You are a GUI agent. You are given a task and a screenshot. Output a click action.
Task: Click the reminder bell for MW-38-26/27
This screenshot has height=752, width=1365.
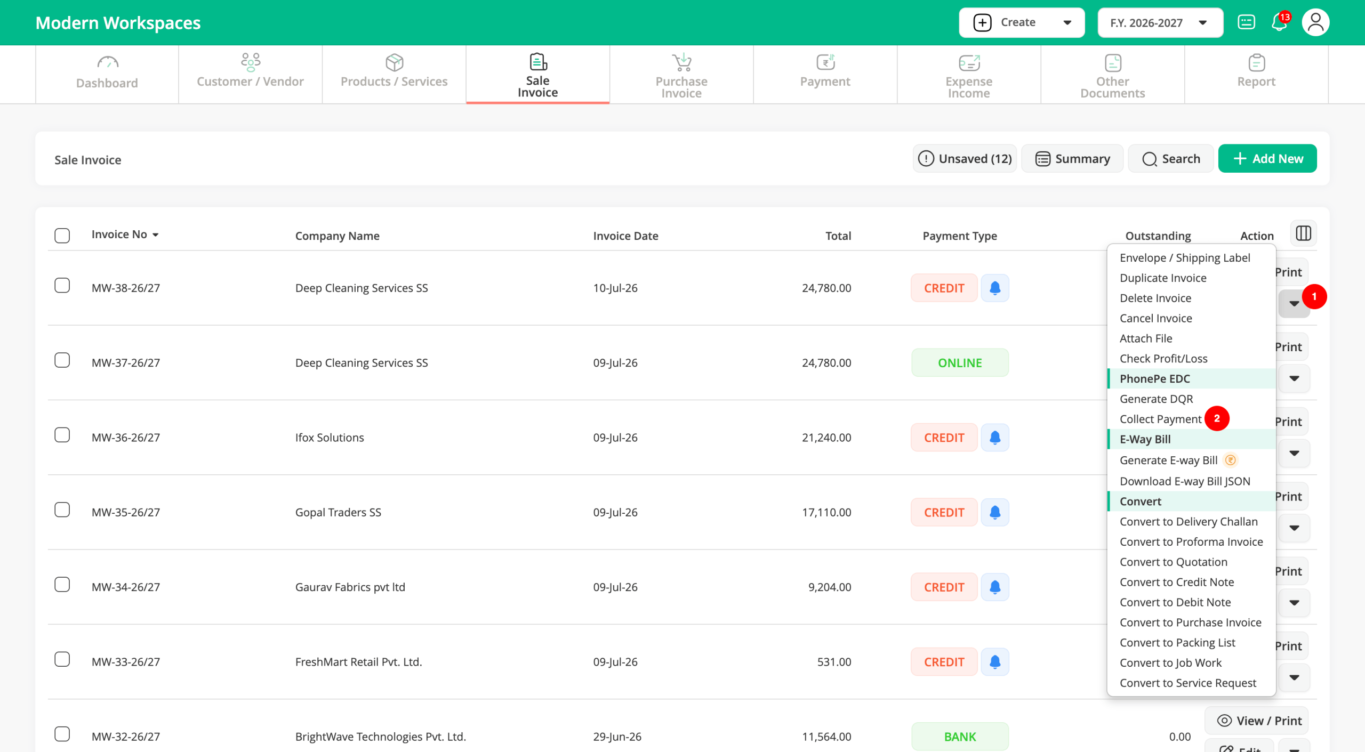pos(995,288)
